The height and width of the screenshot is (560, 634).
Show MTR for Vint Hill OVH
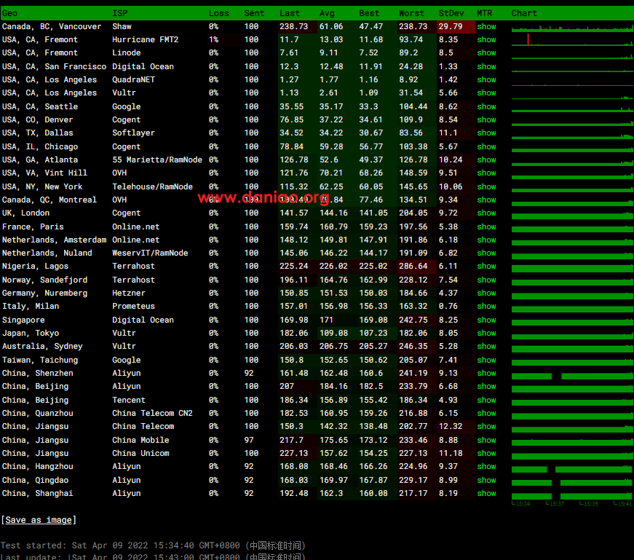[x=486, y=173]
